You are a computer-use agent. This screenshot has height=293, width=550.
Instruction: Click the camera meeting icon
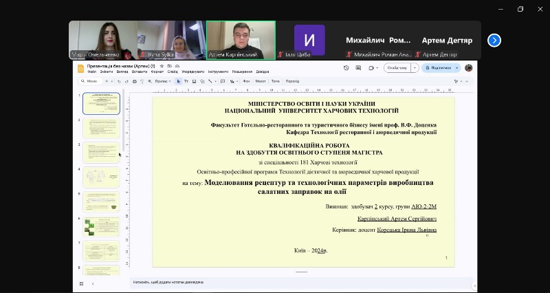point(371,67)
